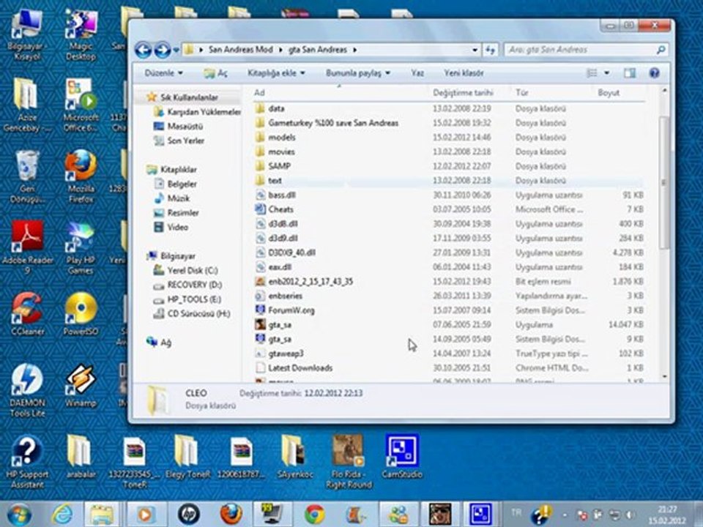Change view using the view icon
This screenshot has width=703, height=527.
[592, 72]
